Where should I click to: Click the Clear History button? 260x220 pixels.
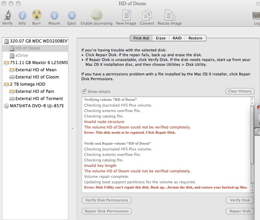[x=240, y=91]
